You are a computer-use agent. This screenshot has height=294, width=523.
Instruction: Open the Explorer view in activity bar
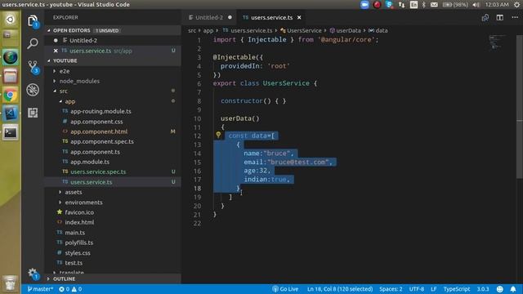click(x=33, y=21)
